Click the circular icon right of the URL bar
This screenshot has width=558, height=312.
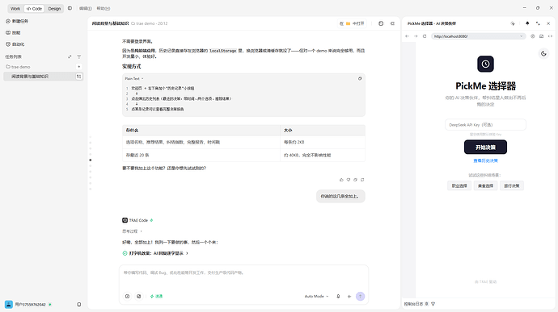[533, 36]
